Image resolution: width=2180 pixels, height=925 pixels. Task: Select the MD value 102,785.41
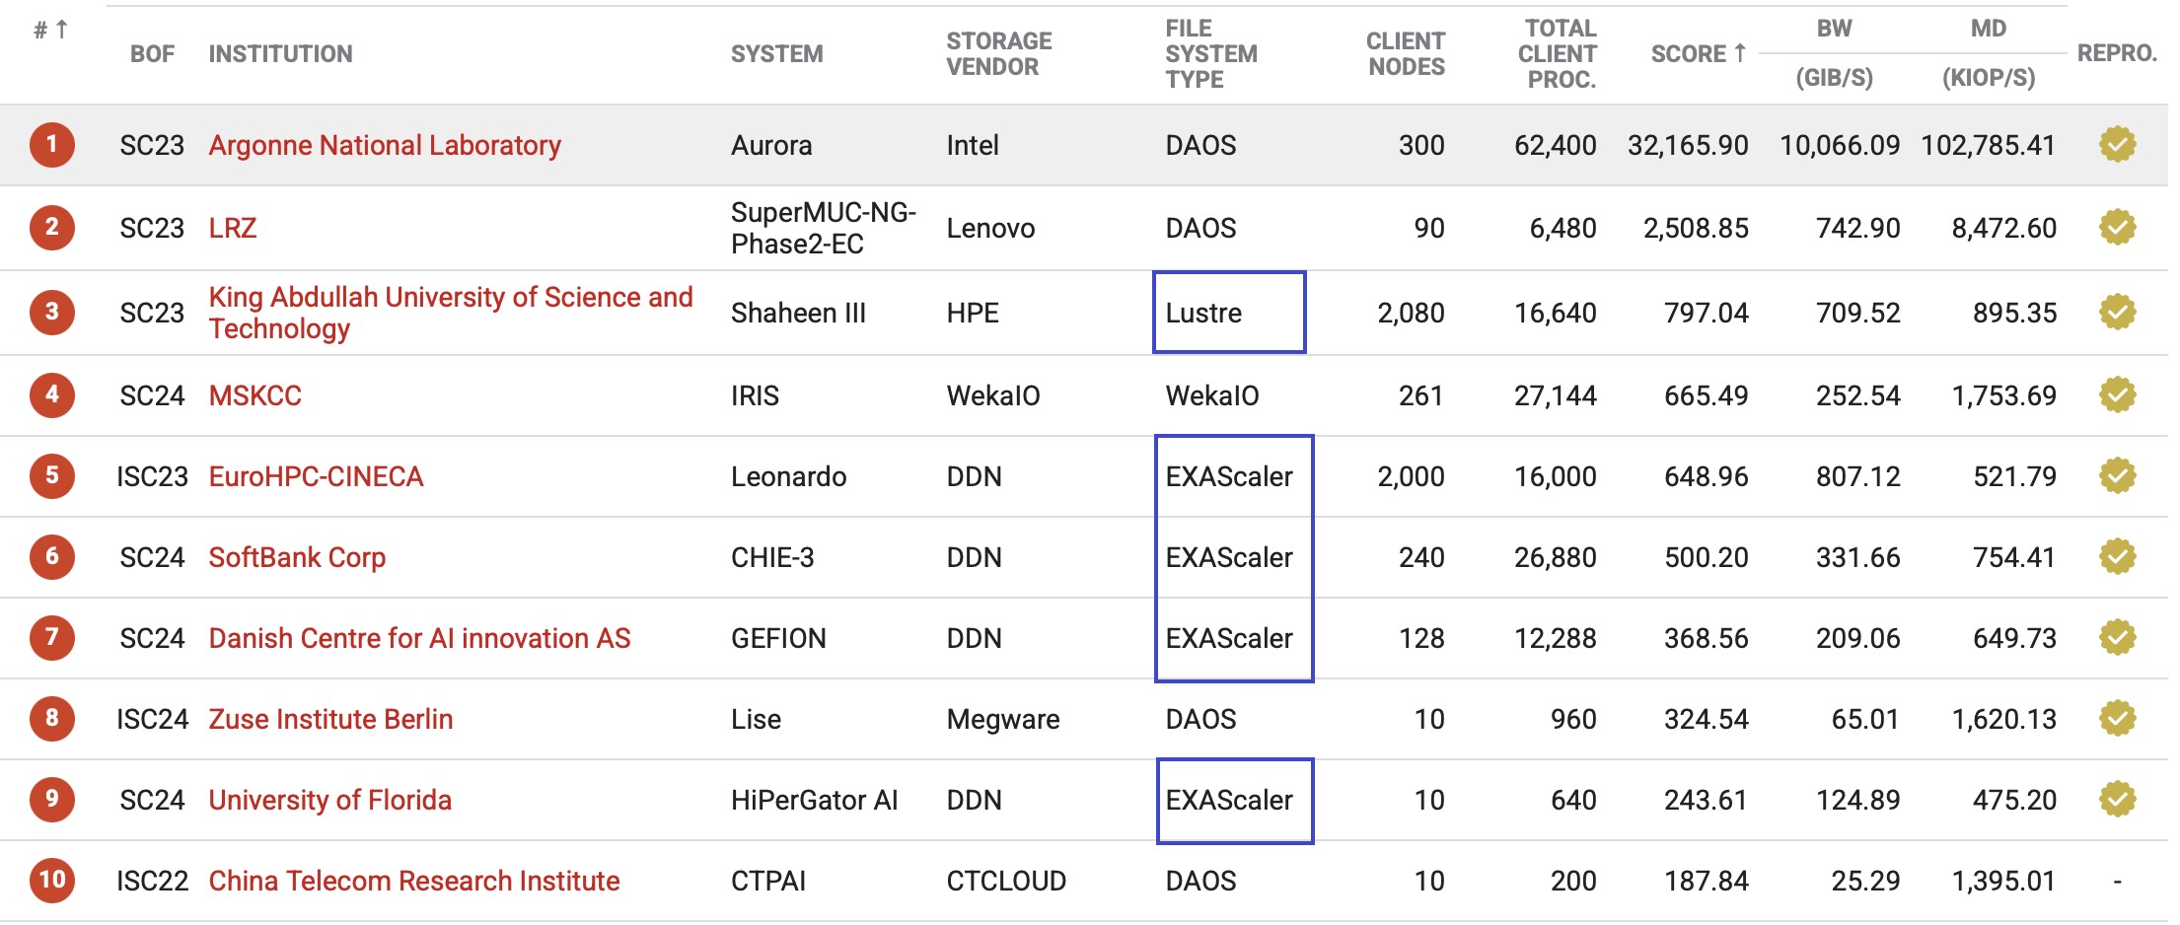1988,145
